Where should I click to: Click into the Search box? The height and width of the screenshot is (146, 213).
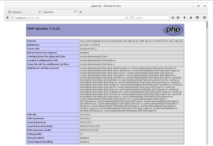pos(150,18)
